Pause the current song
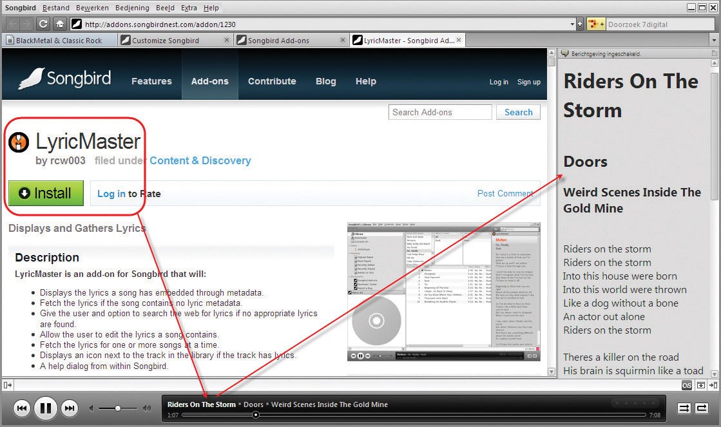 [46, 408]
